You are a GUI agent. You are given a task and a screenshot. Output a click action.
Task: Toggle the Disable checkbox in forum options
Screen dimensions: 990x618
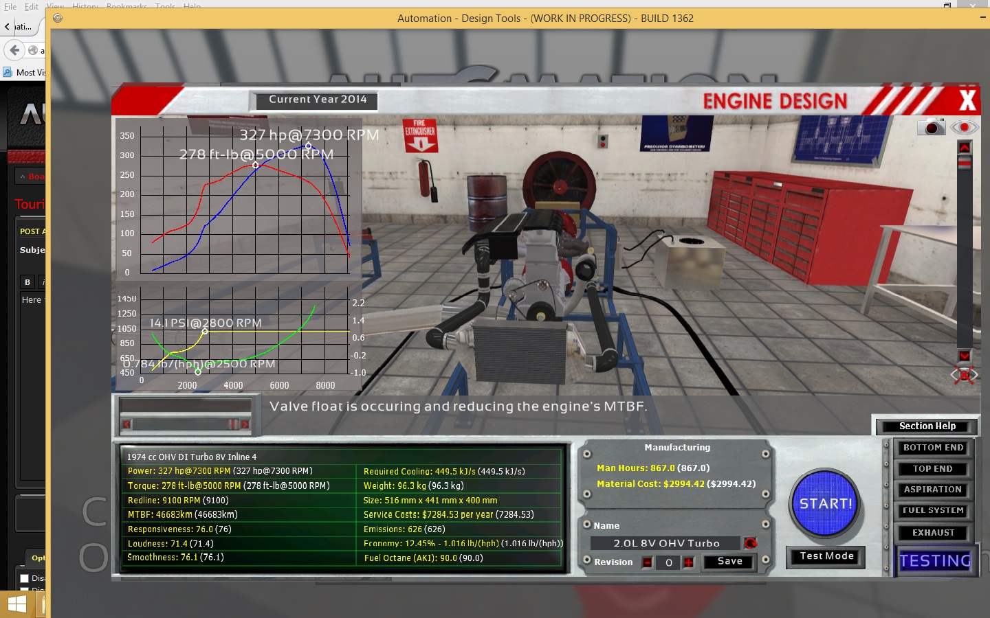tap(25, 578)
